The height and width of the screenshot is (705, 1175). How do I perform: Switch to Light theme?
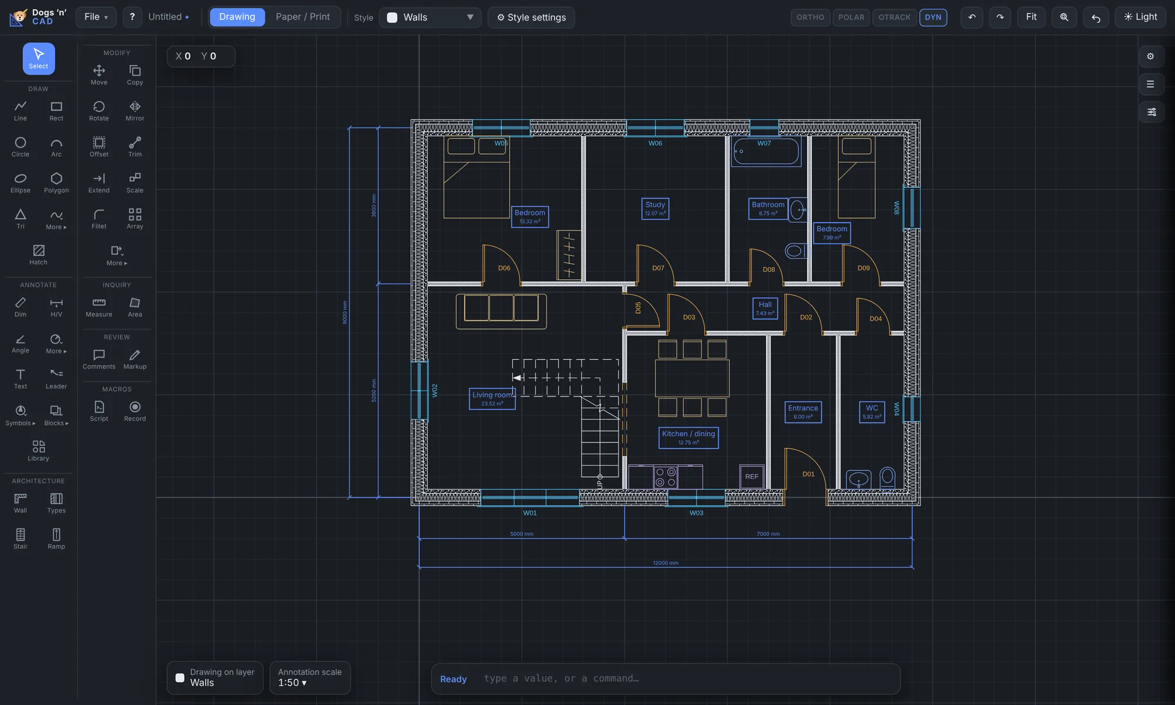tap(1140, 17)
